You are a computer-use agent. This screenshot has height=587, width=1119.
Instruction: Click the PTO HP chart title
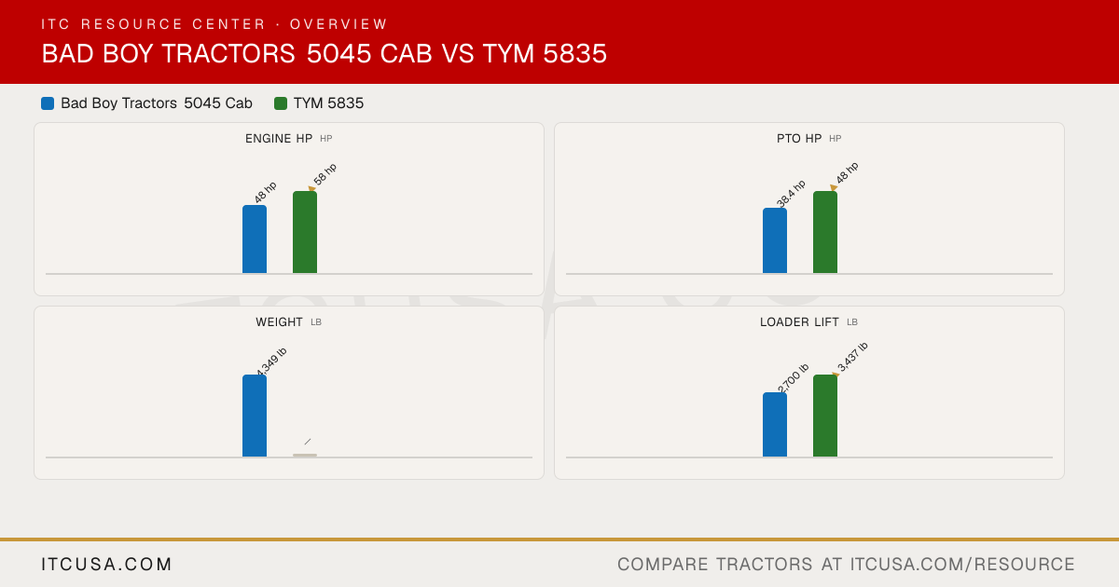799,139
